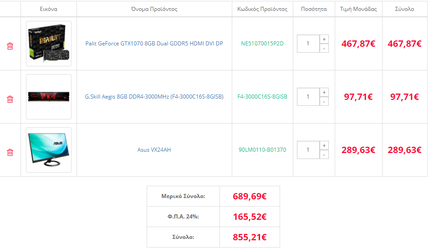Click unit price 97,71€ of G.Skill RAM
The width and height of the screenshot is (429, 248).
pos(358,97)
